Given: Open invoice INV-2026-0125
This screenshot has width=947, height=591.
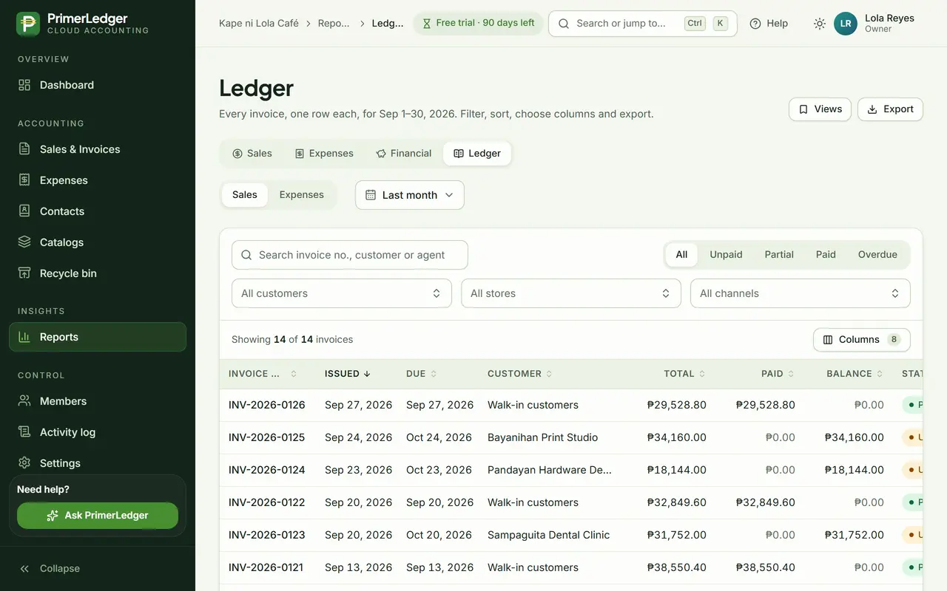Looking at the screenshot, I should [267, 437].
